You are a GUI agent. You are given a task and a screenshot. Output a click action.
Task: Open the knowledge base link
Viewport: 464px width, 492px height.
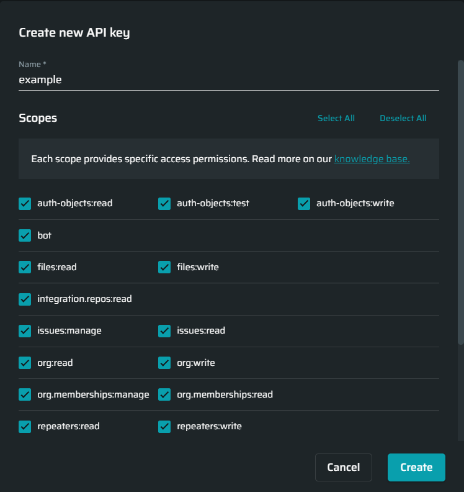click(372, 159)
